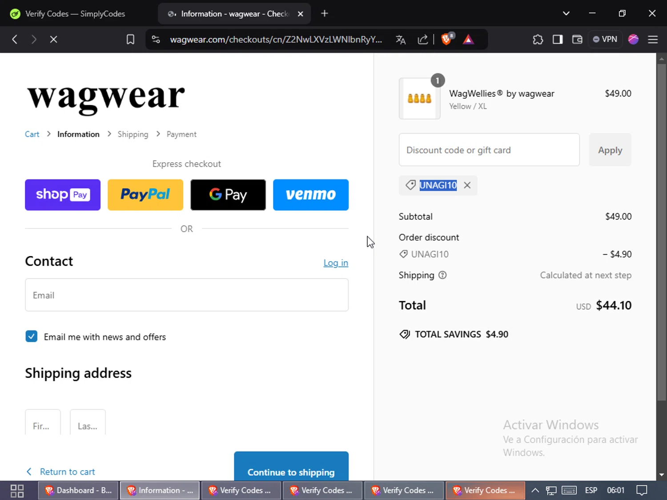Click the $44.10 total amount
Screen dimensions: 667x500
click(614, 305)
